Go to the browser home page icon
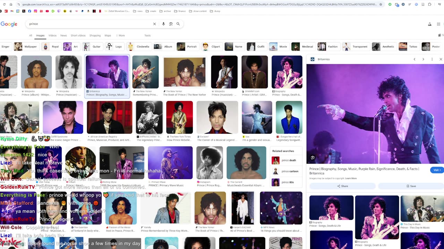 (11, 4)
